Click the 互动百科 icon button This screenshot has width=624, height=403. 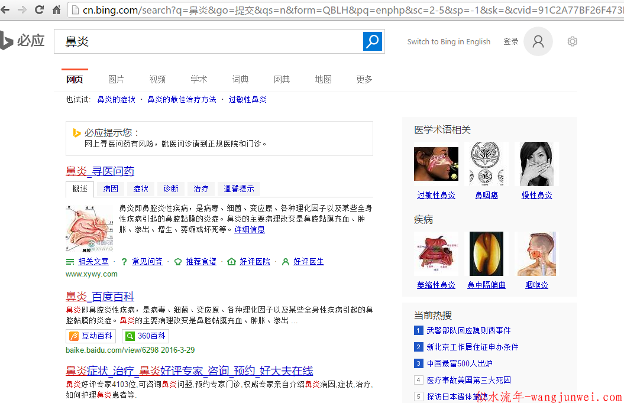(x=90, y=336)
